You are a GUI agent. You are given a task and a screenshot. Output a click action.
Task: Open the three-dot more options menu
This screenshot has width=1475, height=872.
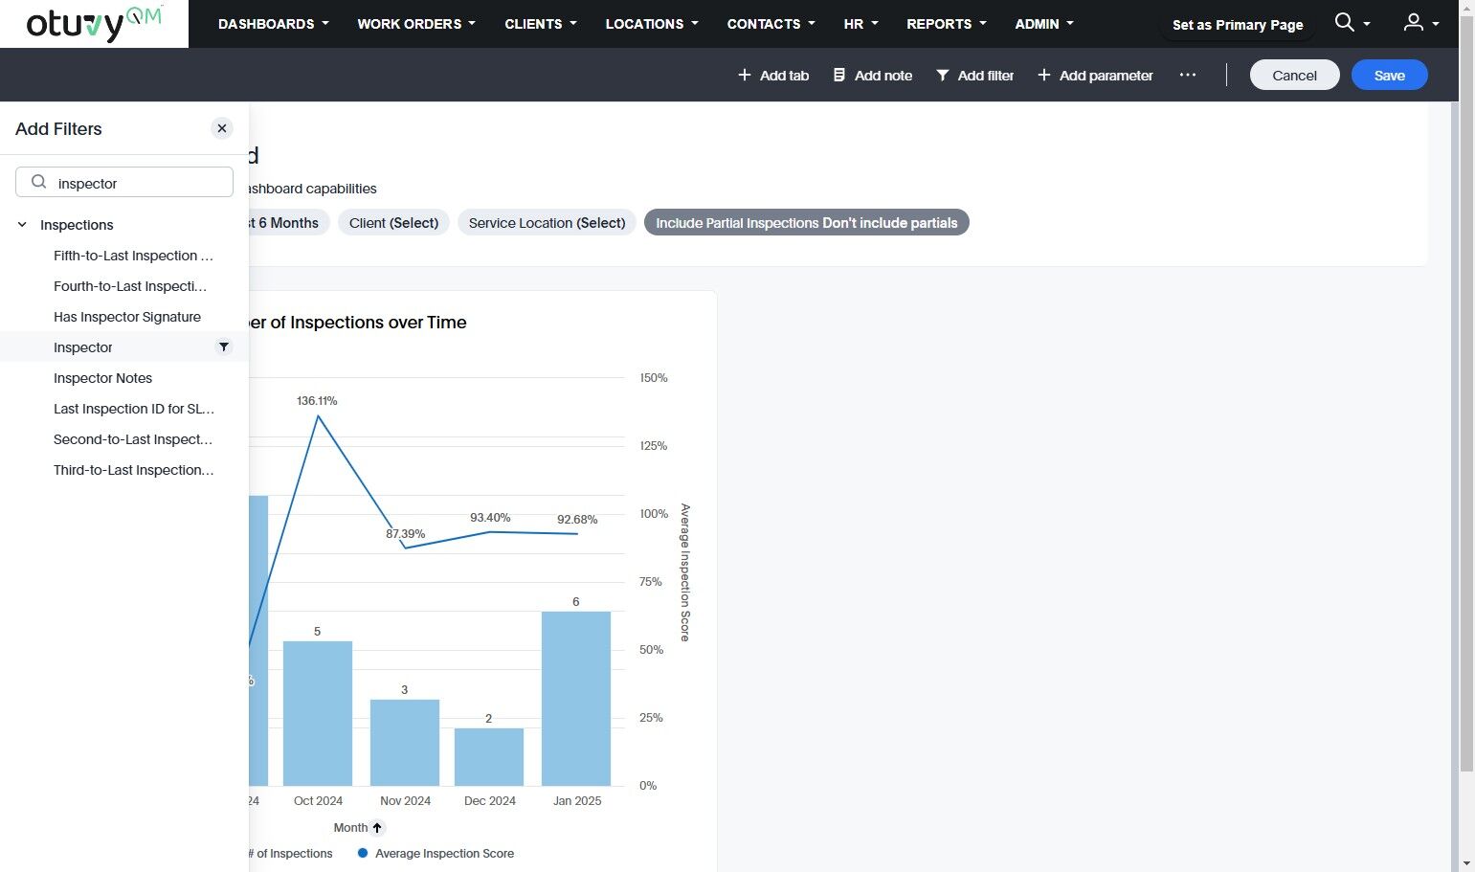(1187, 75)
